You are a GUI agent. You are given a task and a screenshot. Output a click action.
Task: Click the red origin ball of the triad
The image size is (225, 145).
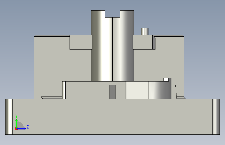[x=16, y=129]
